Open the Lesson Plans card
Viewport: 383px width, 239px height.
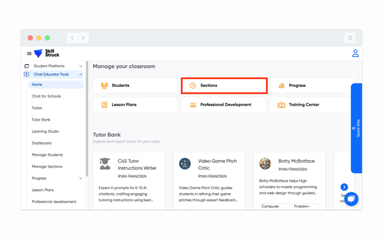135,105
